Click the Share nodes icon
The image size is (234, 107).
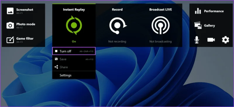point(56,67)
